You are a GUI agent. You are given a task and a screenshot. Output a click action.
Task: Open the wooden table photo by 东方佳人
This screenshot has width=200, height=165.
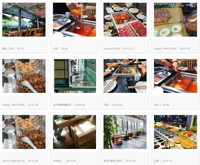pyautogui.click(x=74, y=132)
